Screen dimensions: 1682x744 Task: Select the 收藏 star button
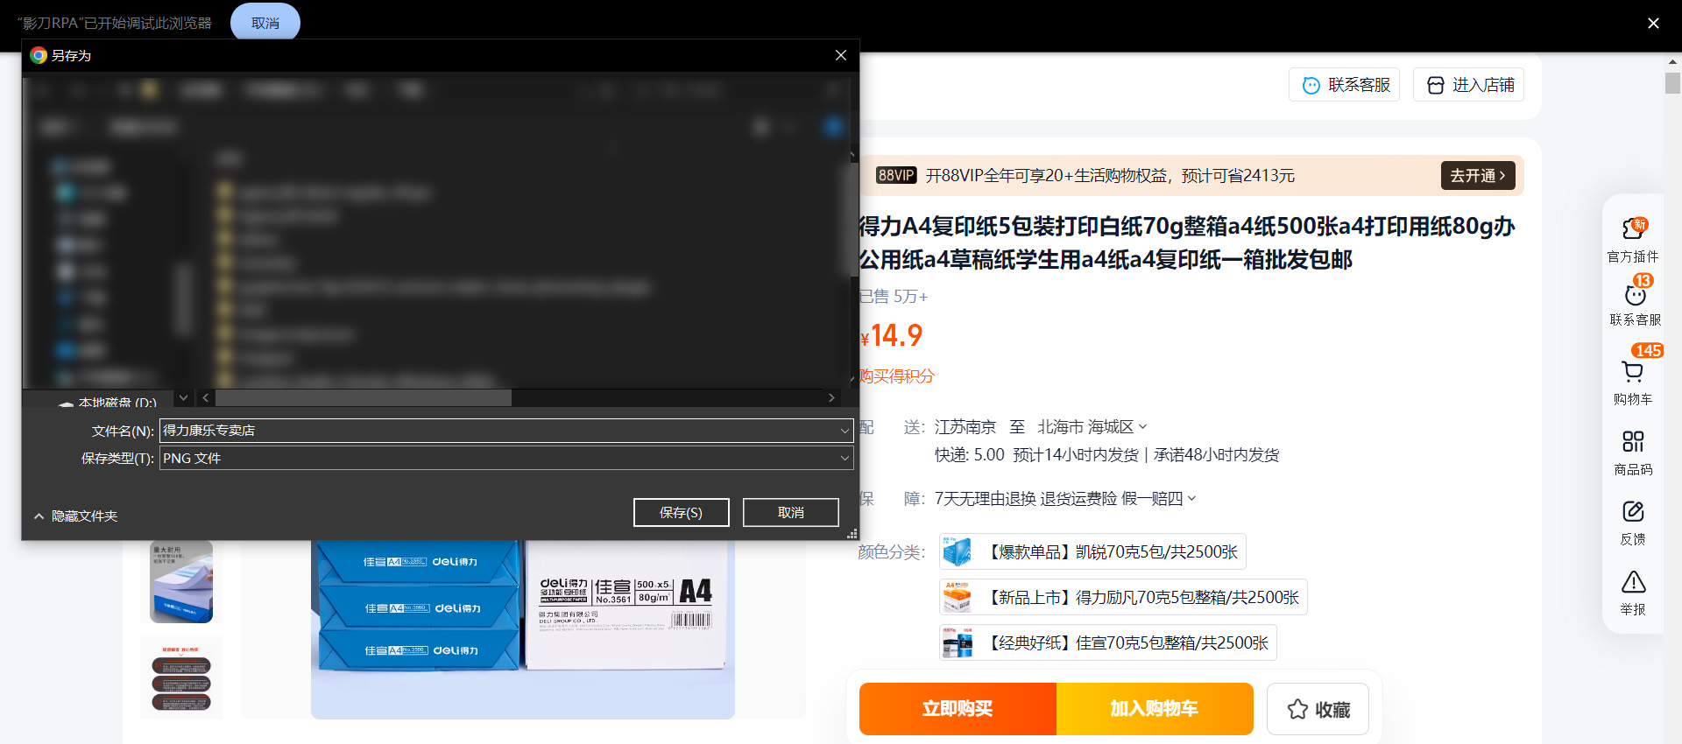pos(1318,709)
